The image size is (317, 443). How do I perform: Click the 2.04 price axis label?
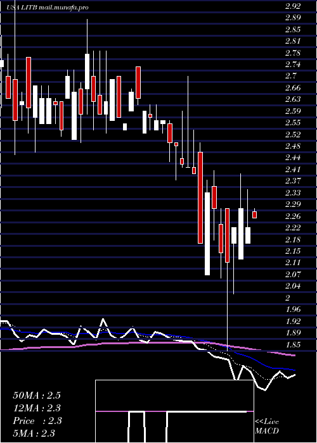pyautogui.click(x=293, y=286)
